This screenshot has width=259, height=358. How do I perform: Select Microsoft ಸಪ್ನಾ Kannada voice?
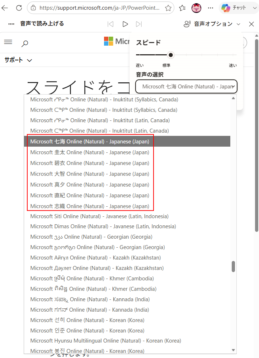[127, 299]
